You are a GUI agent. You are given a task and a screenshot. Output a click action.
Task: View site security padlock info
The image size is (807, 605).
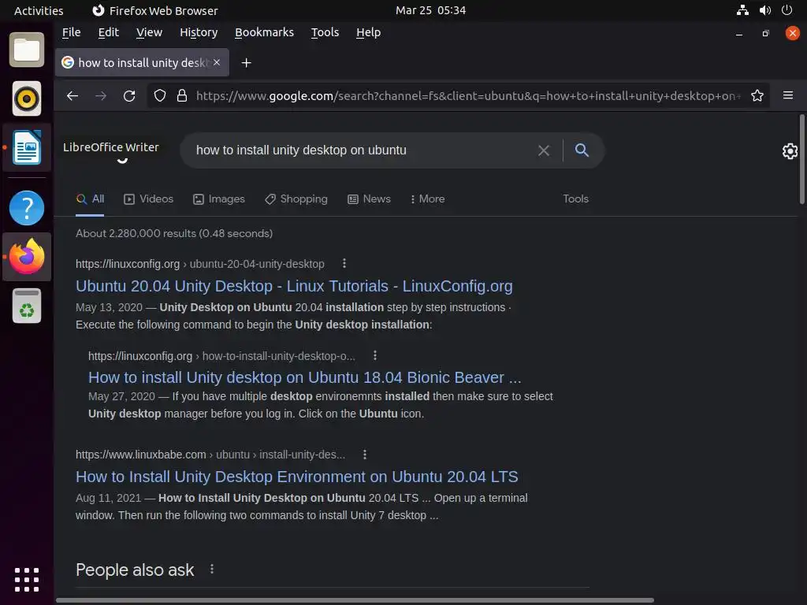coord(182,95)
